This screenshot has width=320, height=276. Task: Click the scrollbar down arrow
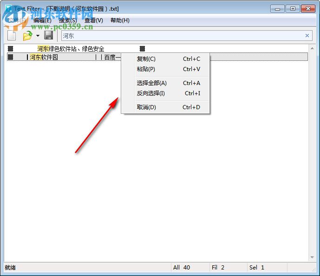[x=312, y=257]
